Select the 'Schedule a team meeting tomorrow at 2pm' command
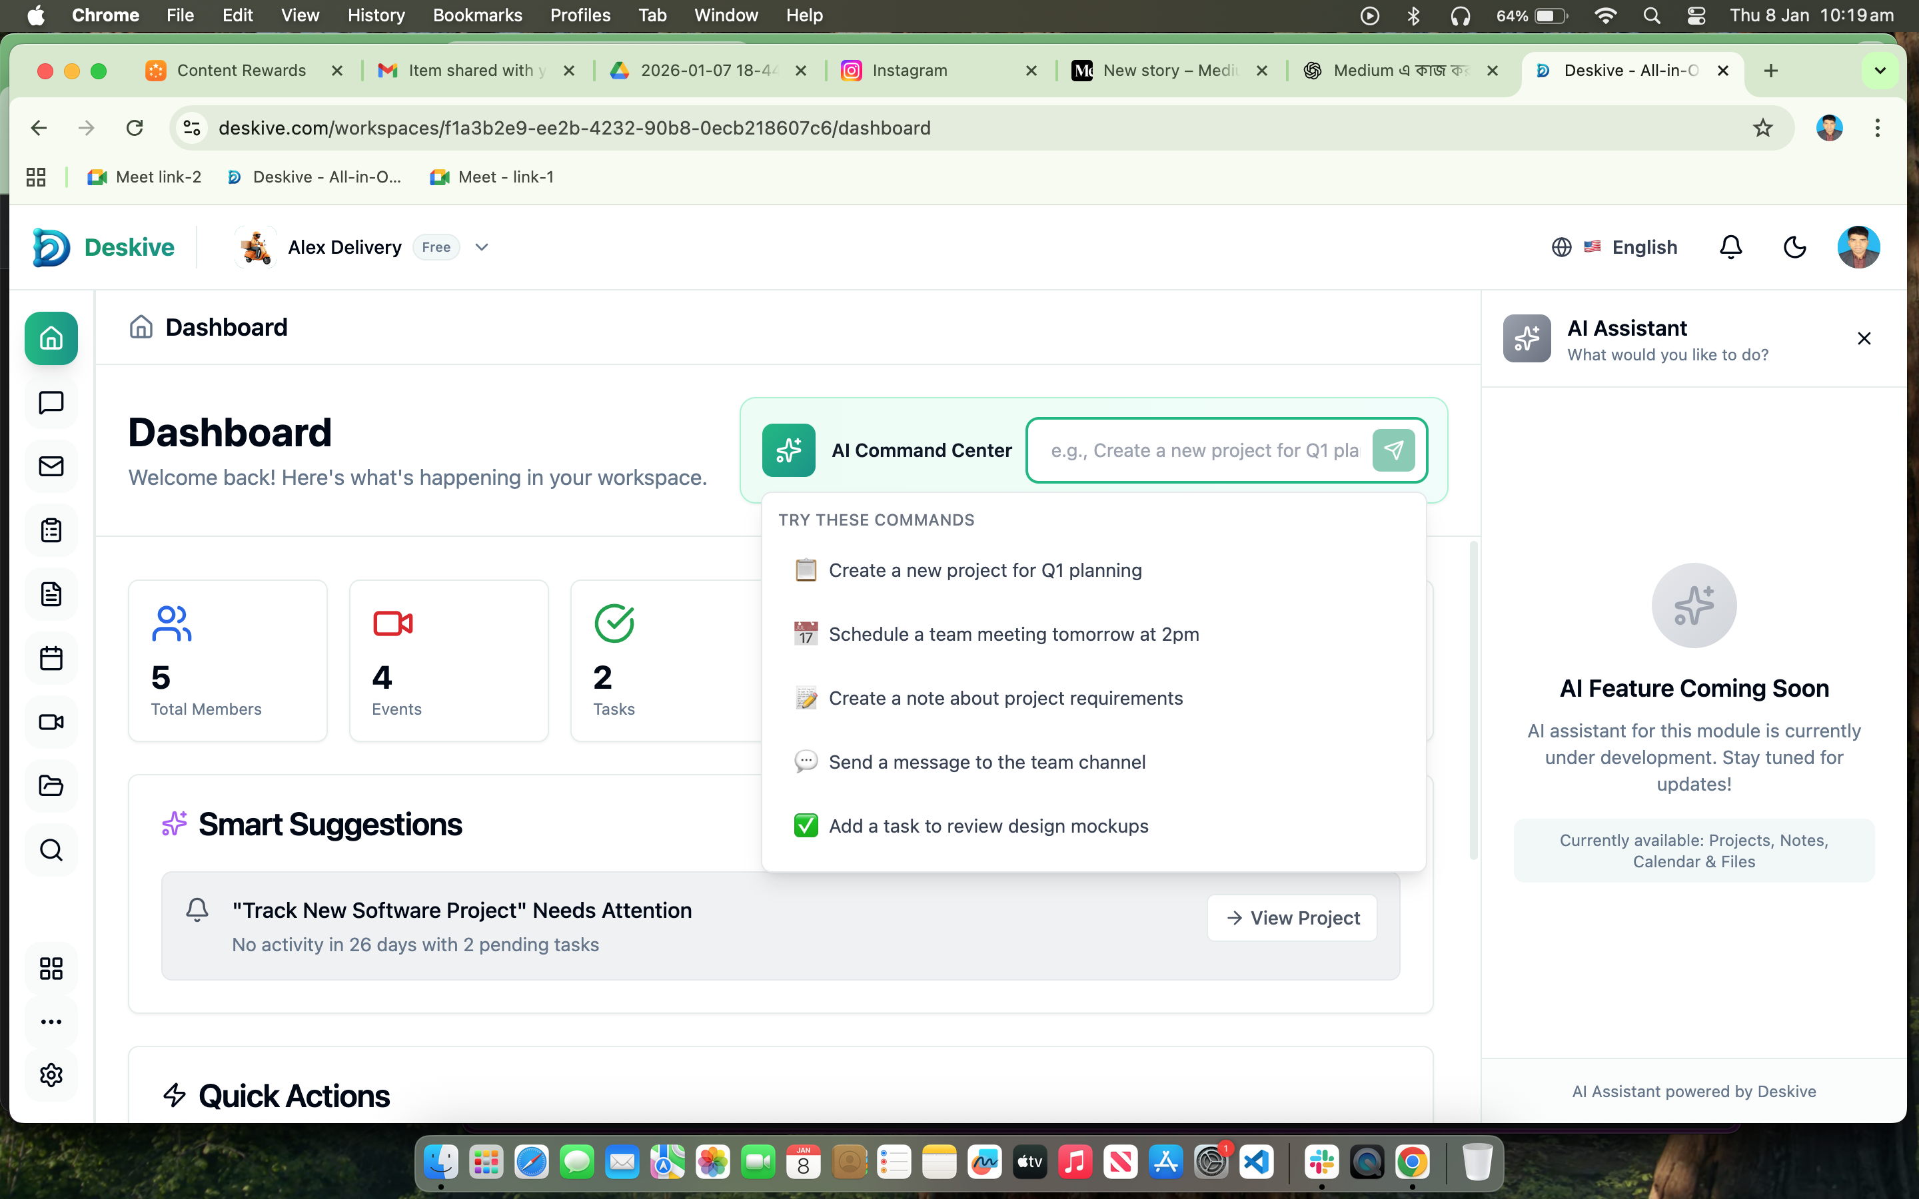Image resolution: width=1919 pixels, height=1199 pixels. pyautogui.click(x=1013, y=633)
